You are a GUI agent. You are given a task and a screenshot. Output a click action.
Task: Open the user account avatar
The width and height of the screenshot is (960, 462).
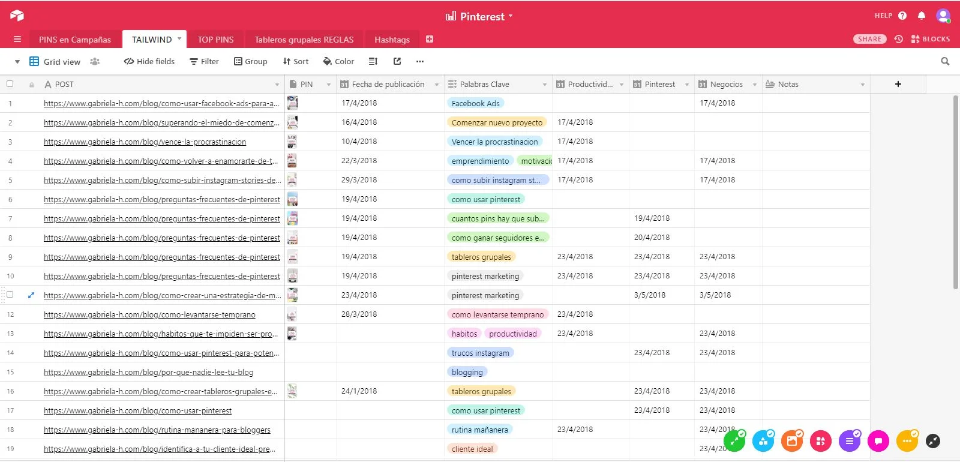(x=943, y=16)
